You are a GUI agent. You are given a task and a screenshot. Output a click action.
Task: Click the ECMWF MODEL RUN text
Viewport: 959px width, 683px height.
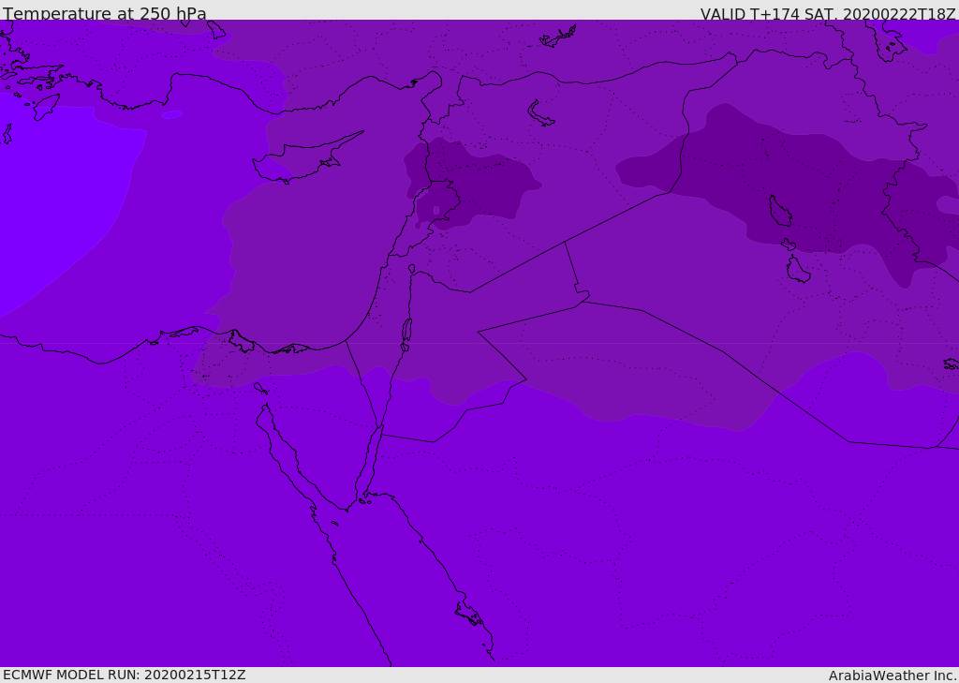point(125,675)
